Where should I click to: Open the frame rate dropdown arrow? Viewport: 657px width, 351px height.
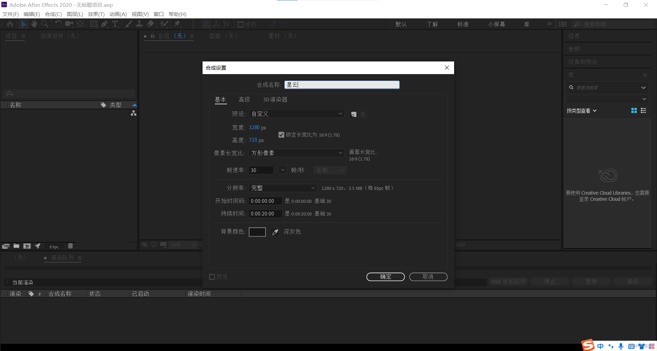283,170
